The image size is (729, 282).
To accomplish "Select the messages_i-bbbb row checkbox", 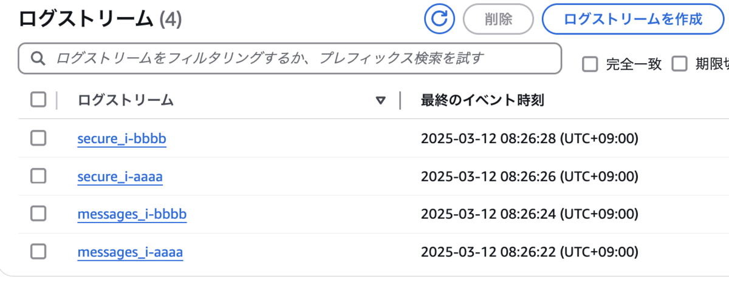I will 38,214.
